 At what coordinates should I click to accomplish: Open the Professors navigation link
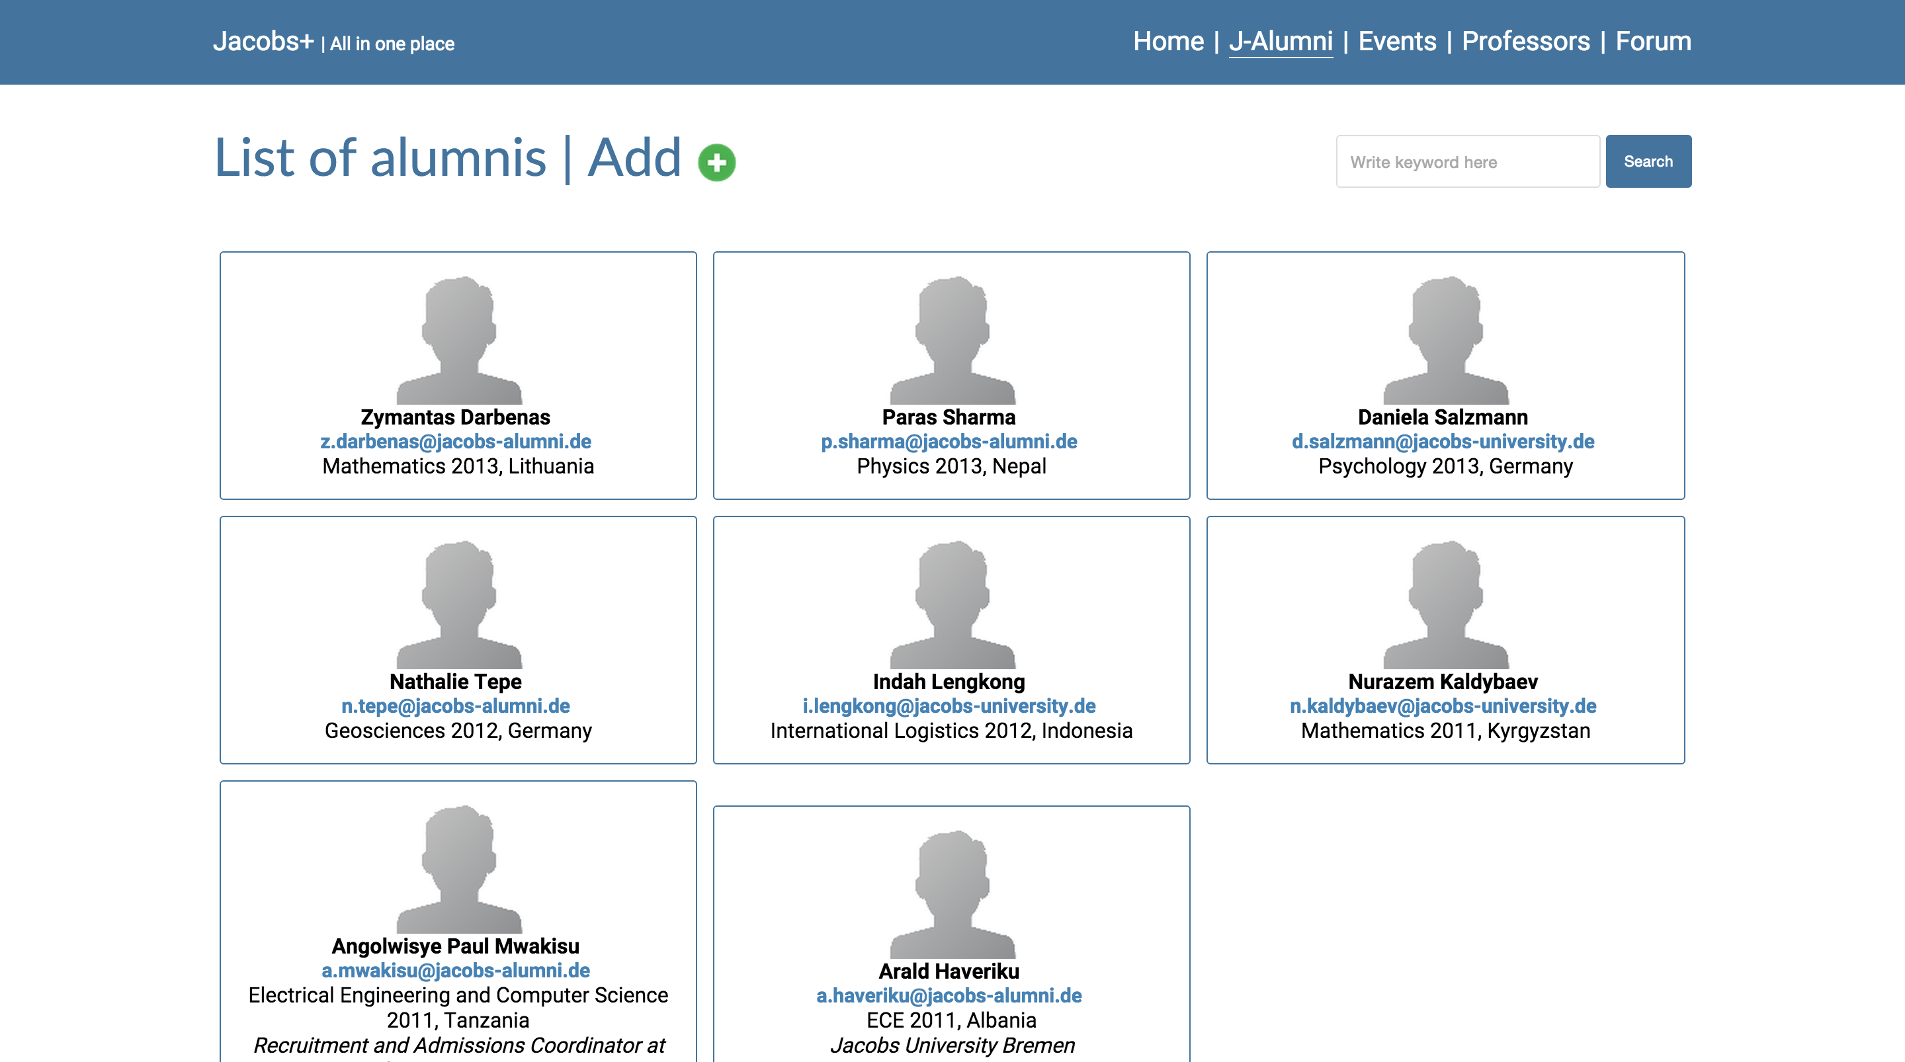1525,42
